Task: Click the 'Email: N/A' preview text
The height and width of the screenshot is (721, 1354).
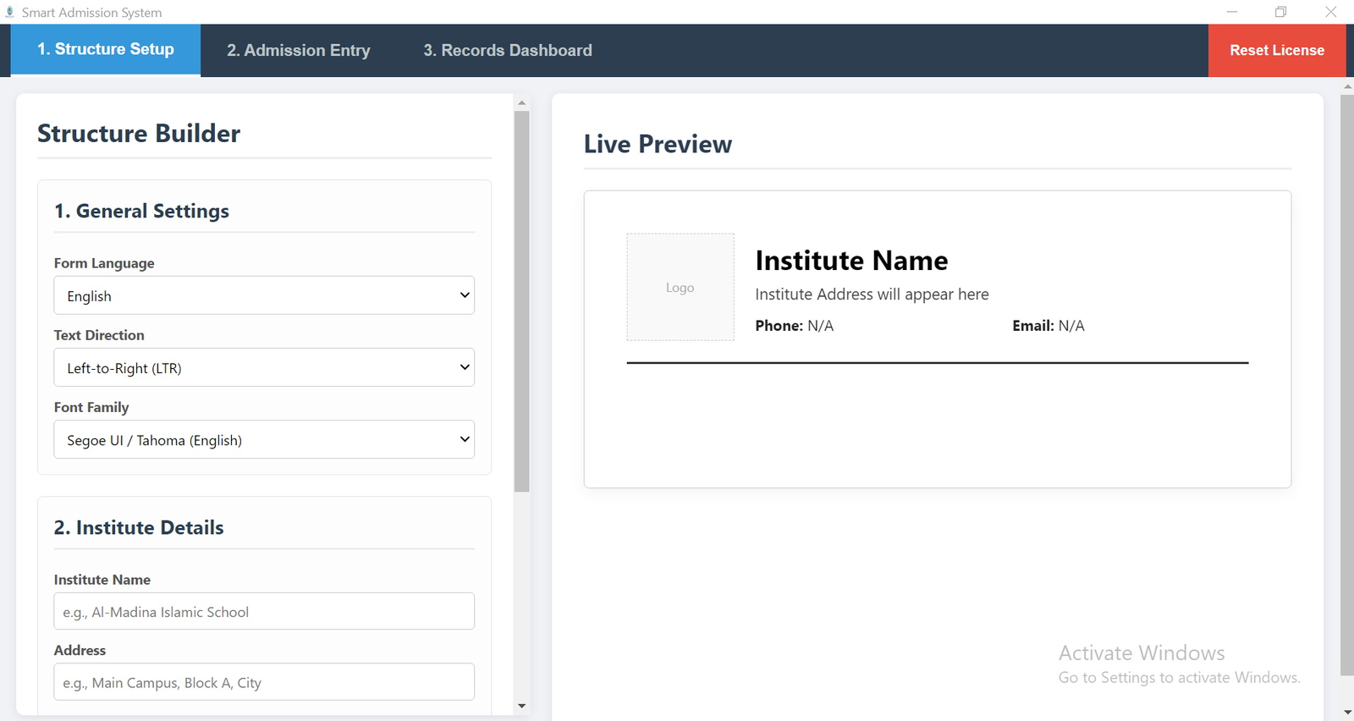Action: coord(1049,326)
